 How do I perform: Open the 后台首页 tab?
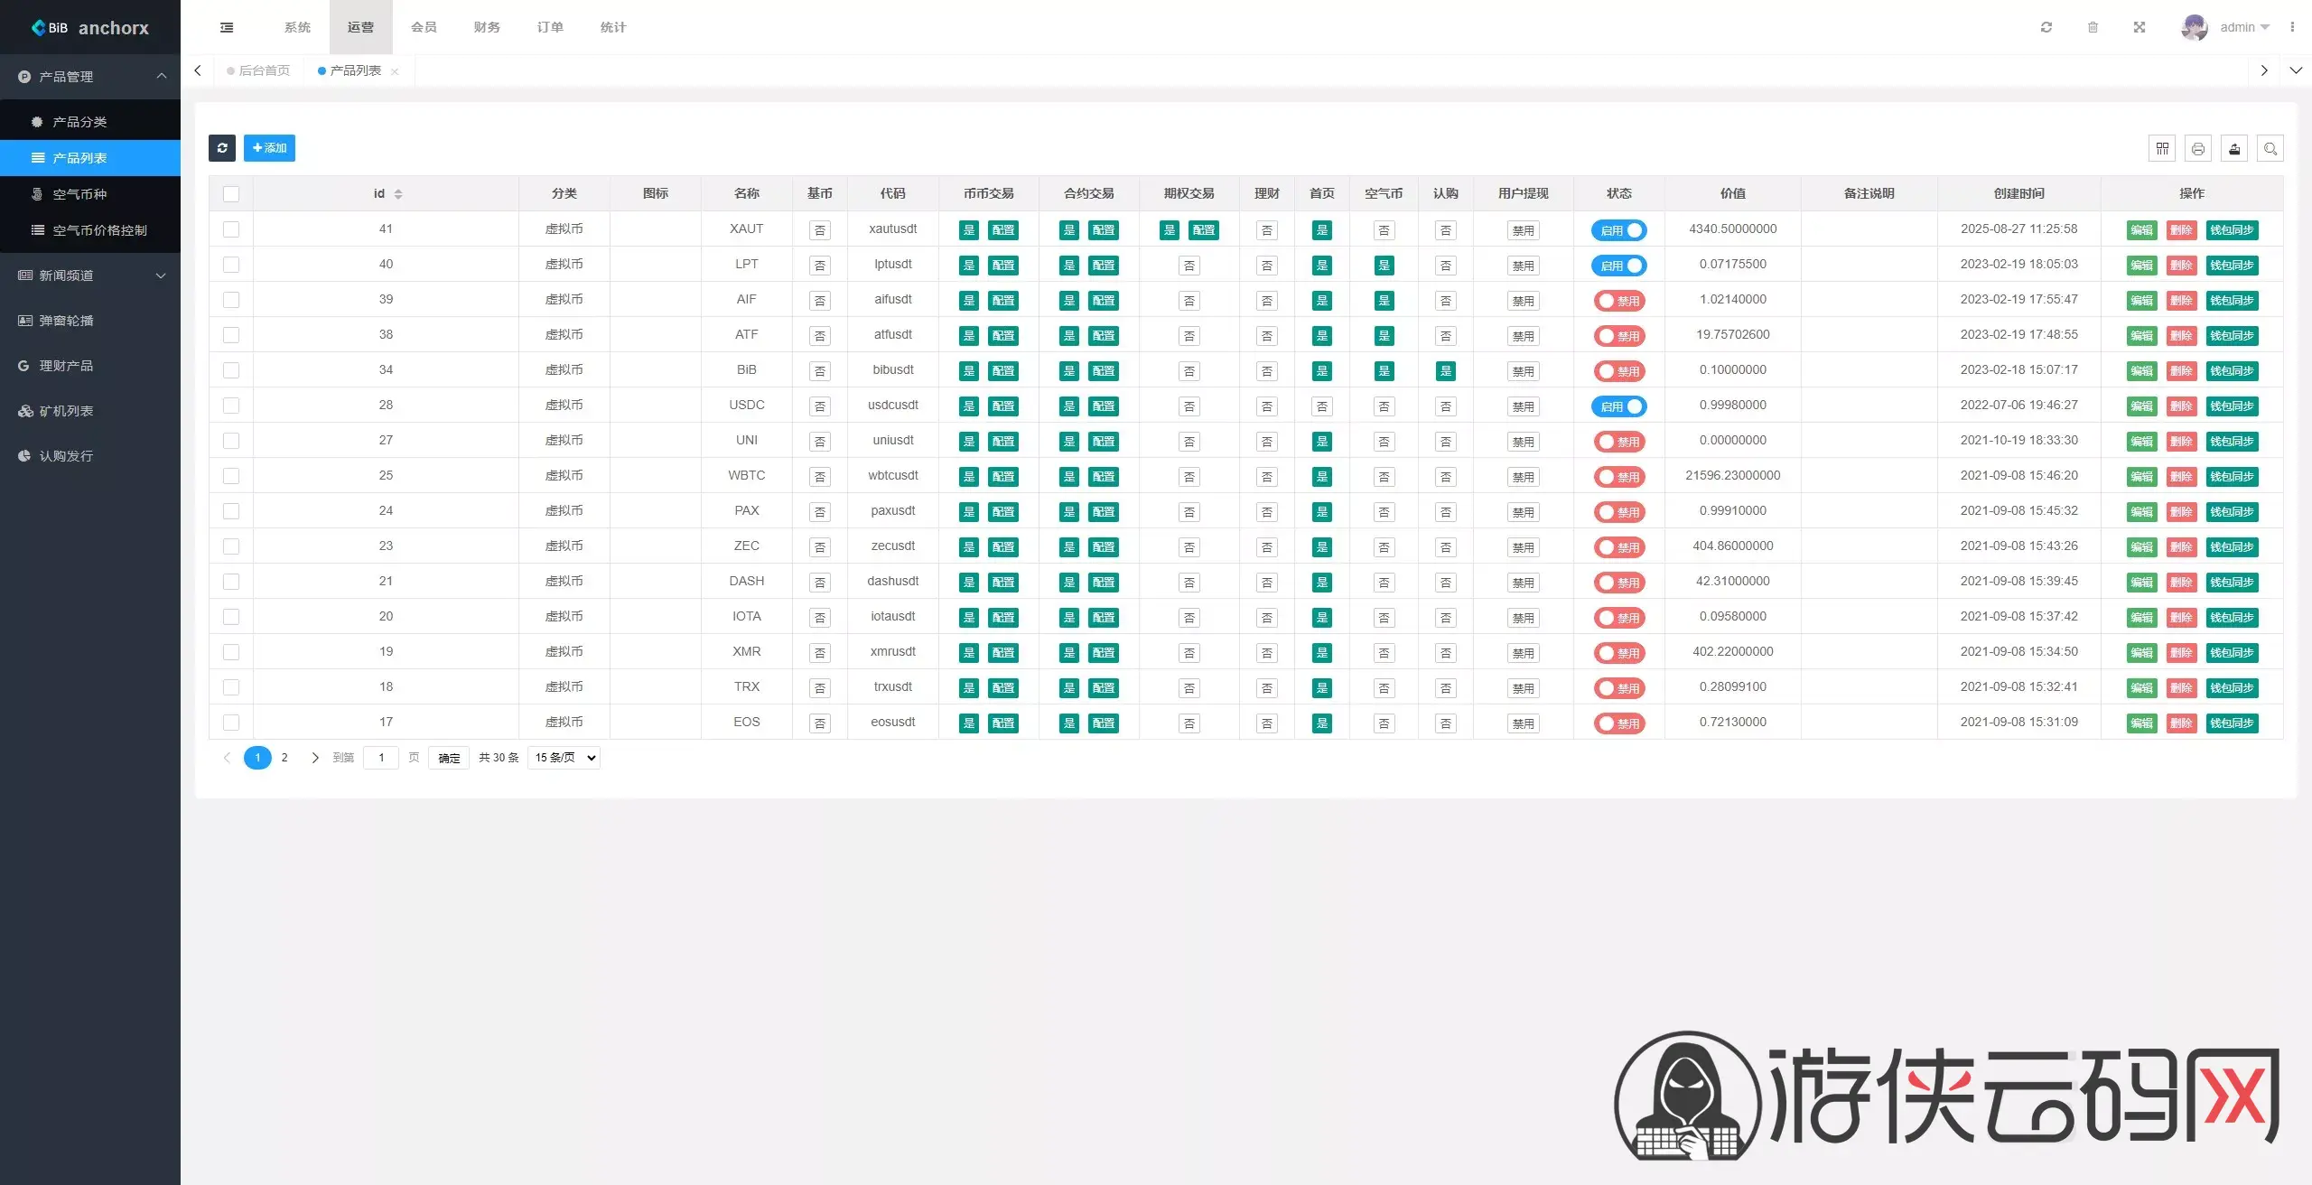[264, 70]
